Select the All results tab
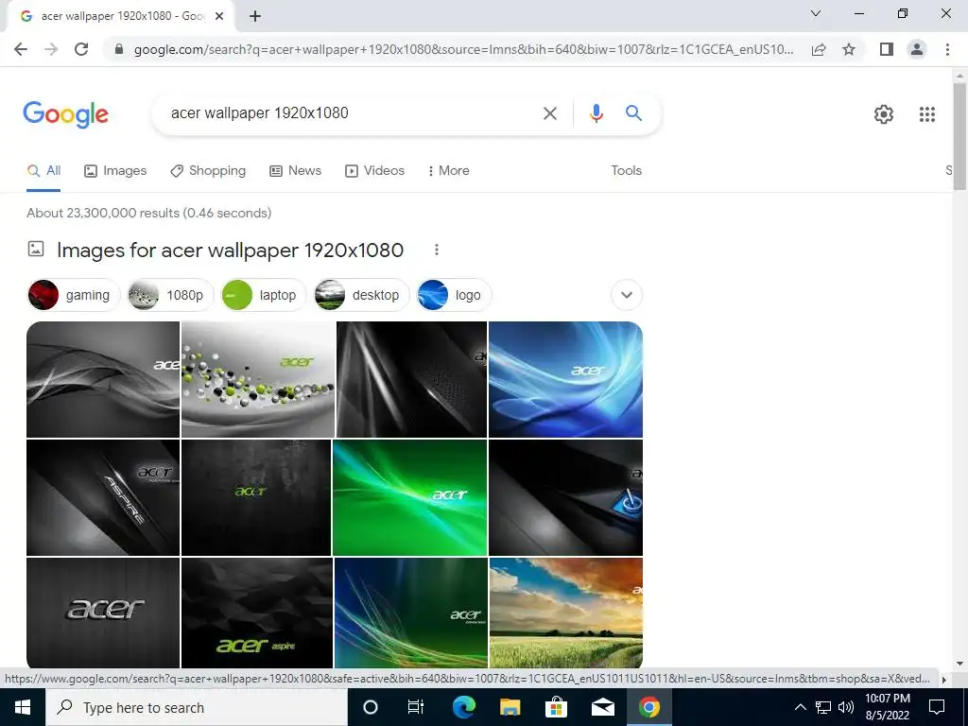This screenshot has height=726, width=968. (x=43, y=170)
